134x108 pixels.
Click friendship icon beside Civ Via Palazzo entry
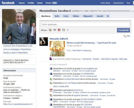tap(51, 83)
